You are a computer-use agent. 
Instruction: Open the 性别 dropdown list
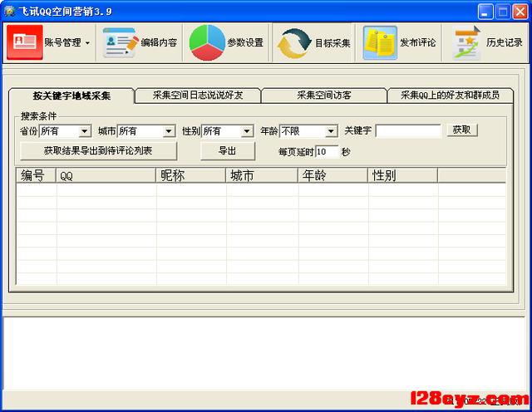(x=247, y=131)
